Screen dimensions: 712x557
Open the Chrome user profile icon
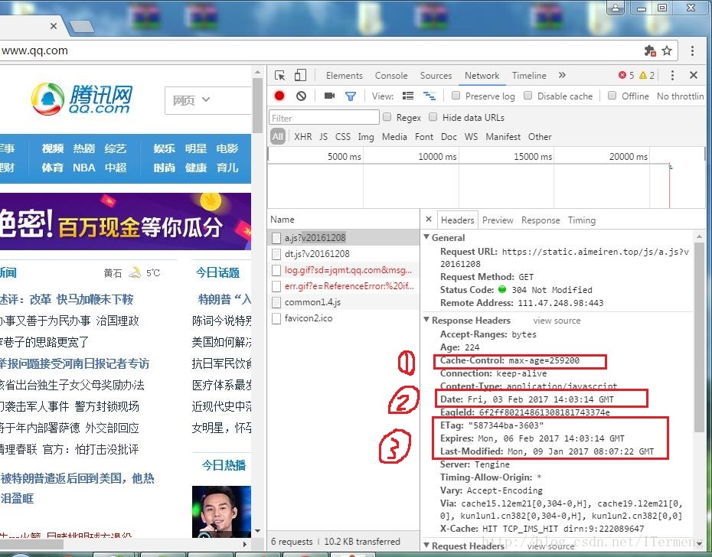tap(616, 8)
